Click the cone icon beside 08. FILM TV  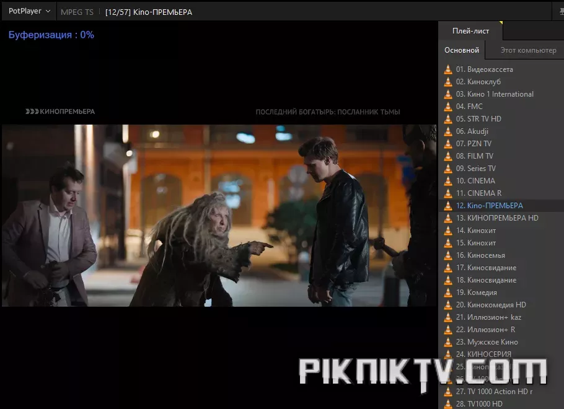[x=448, y=156]
